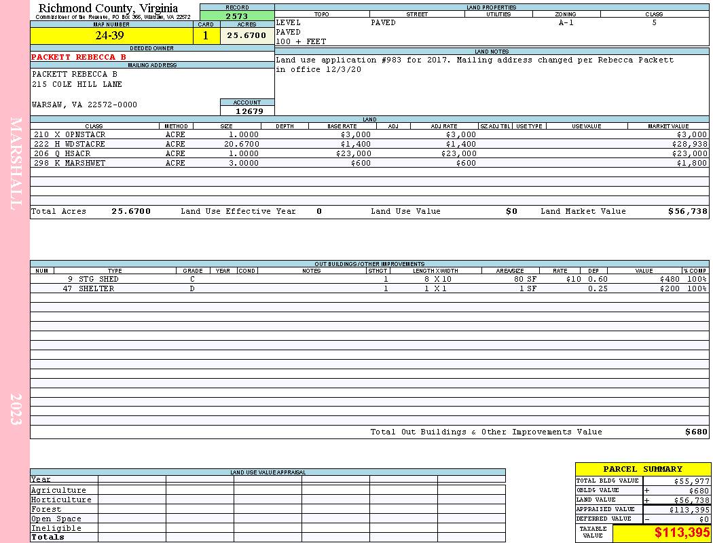The image size is (713, 543).
Task: Select the 222 H WDSTACRE land row
Action: point(369,144)
